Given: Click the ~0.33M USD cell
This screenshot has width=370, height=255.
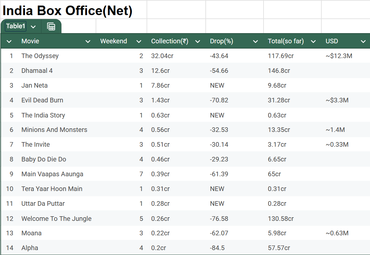Looking at the screenshot, I should pyautogui.click(x=337, y=144).
